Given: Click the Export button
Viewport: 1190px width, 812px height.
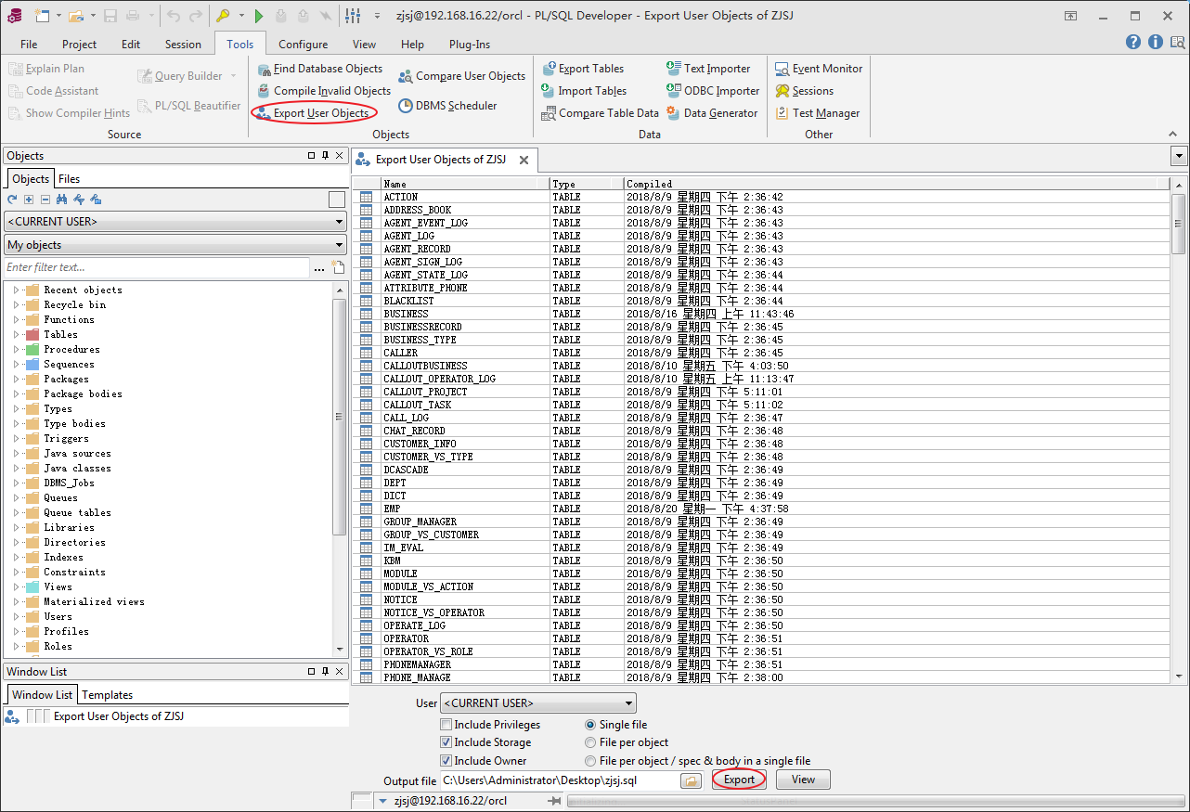Looking at the screenshot, I should (739, 780).
